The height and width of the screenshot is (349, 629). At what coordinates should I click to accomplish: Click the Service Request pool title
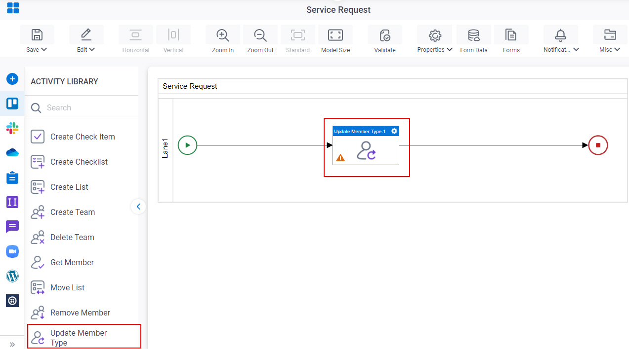[x=190, y=86]
